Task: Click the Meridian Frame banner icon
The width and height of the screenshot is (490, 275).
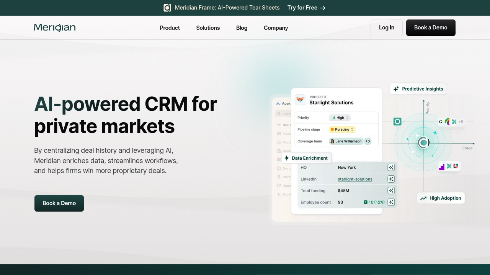Action: [167, 8]
